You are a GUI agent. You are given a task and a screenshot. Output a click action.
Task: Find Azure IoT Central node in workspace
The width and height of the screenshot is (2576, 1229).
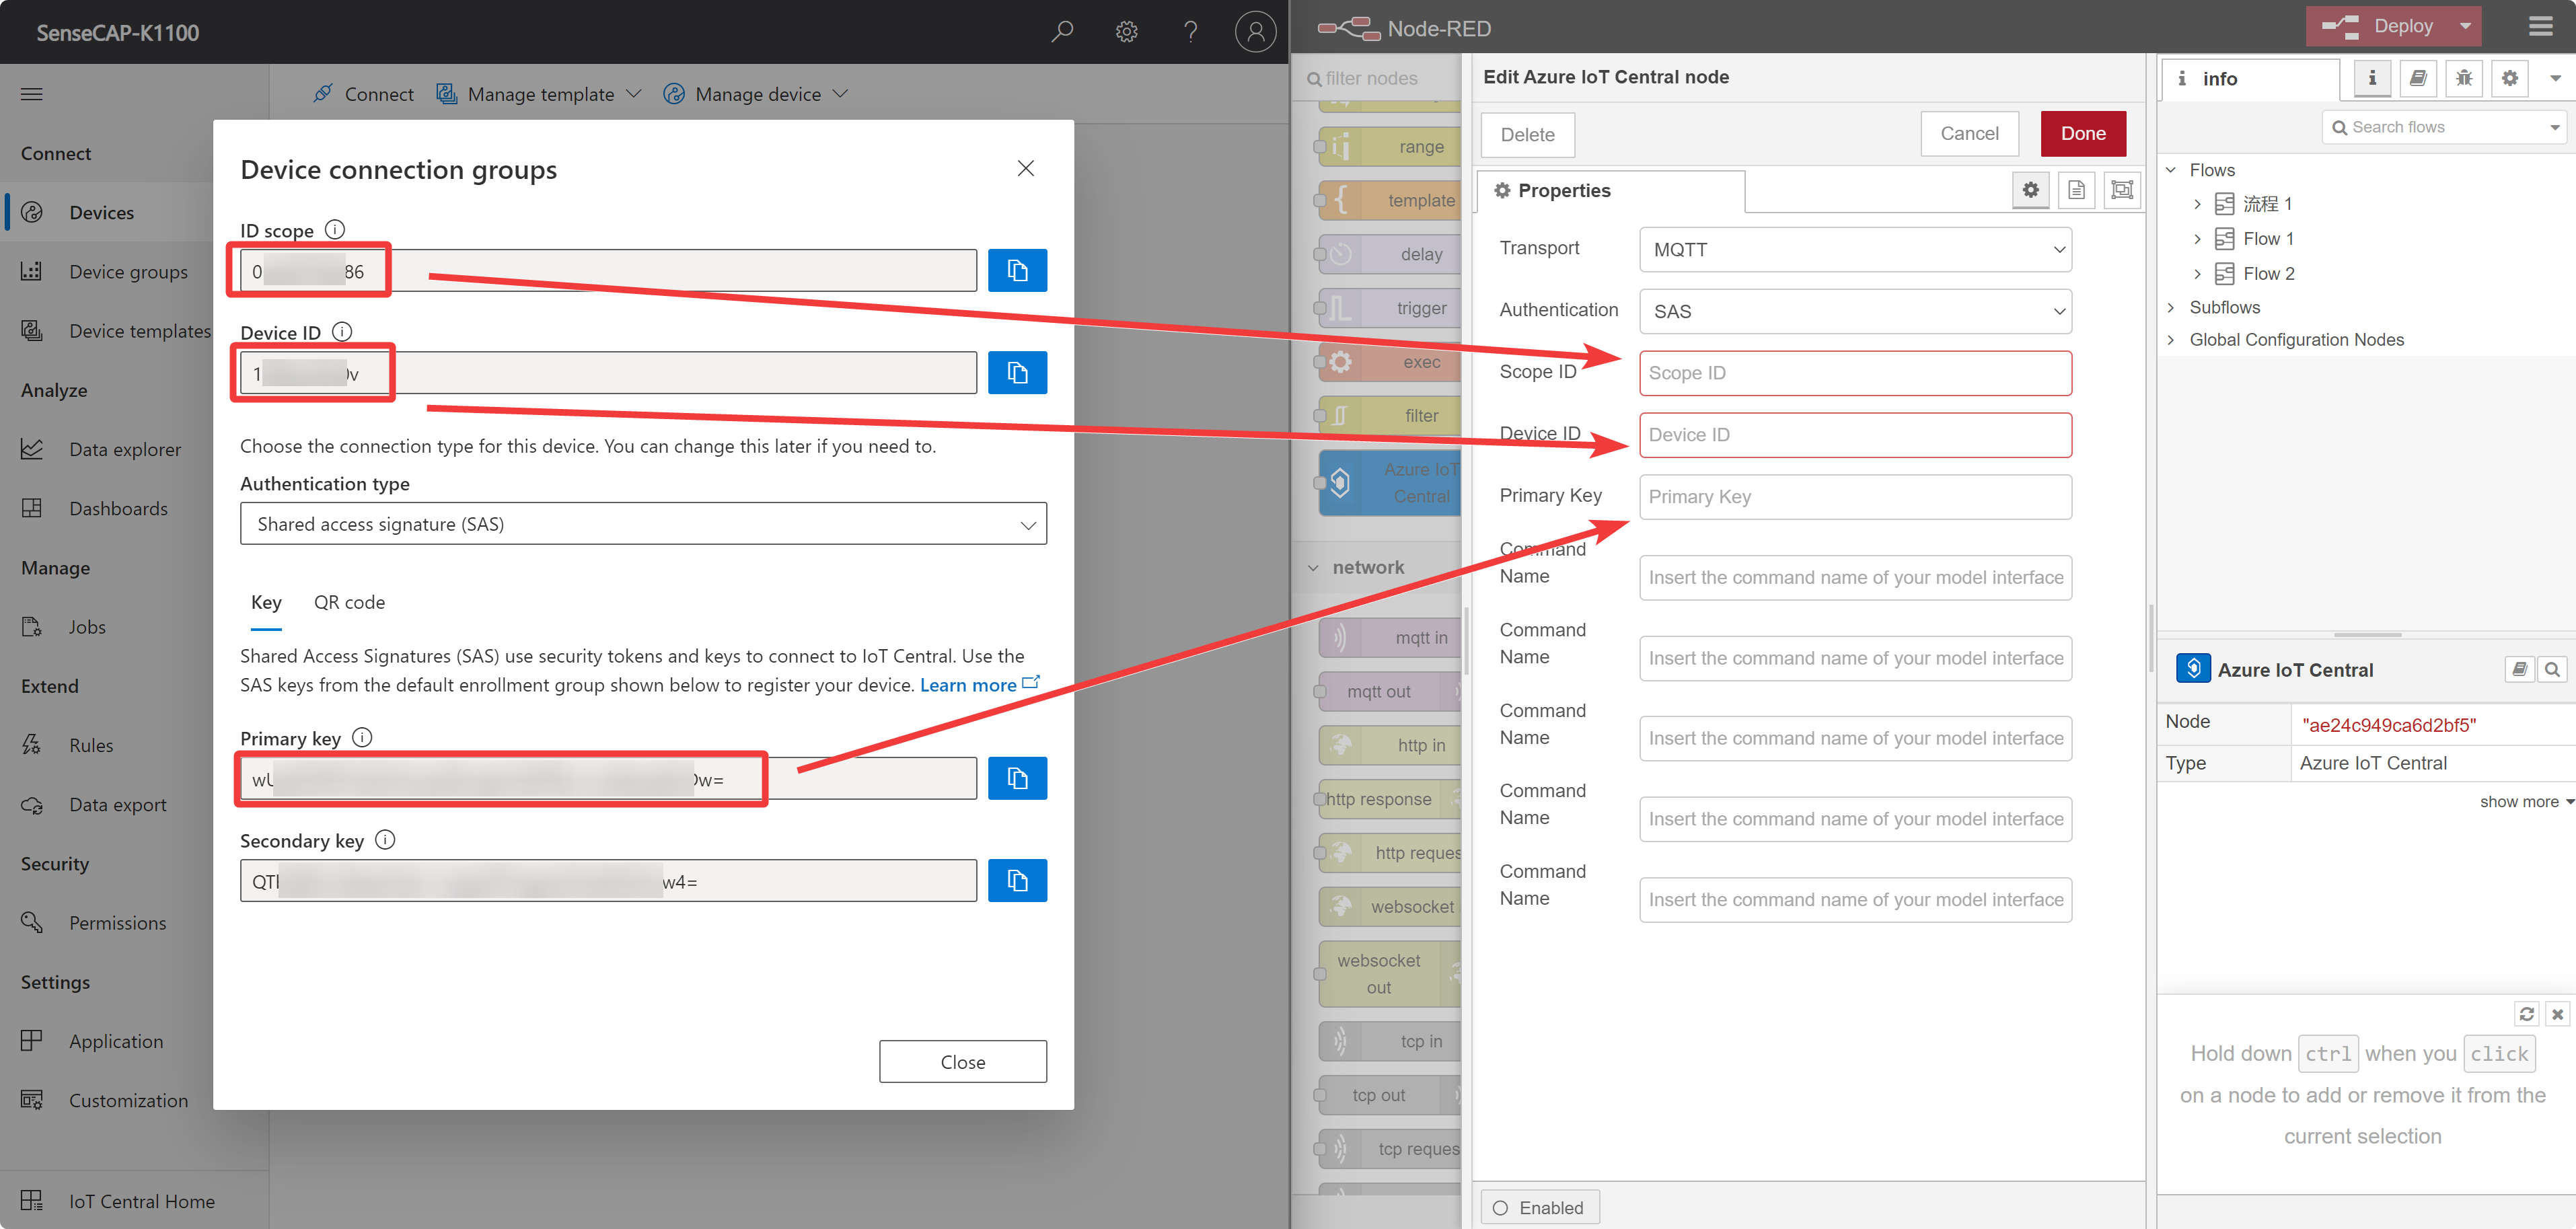2552,669
